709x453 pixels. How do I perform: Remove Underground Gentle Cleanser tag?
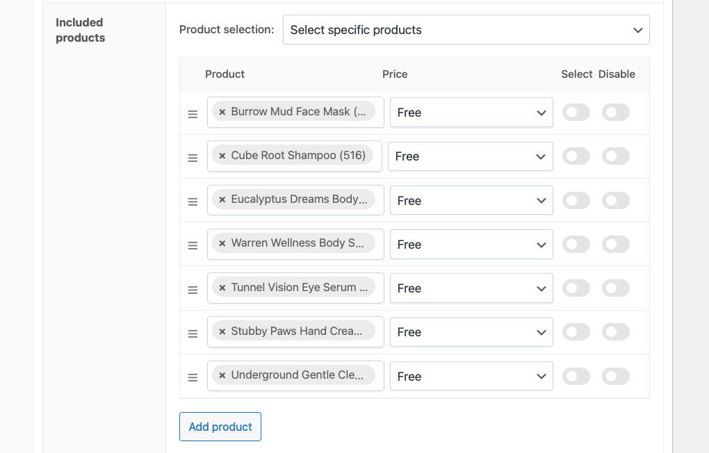tap(222, 375)
